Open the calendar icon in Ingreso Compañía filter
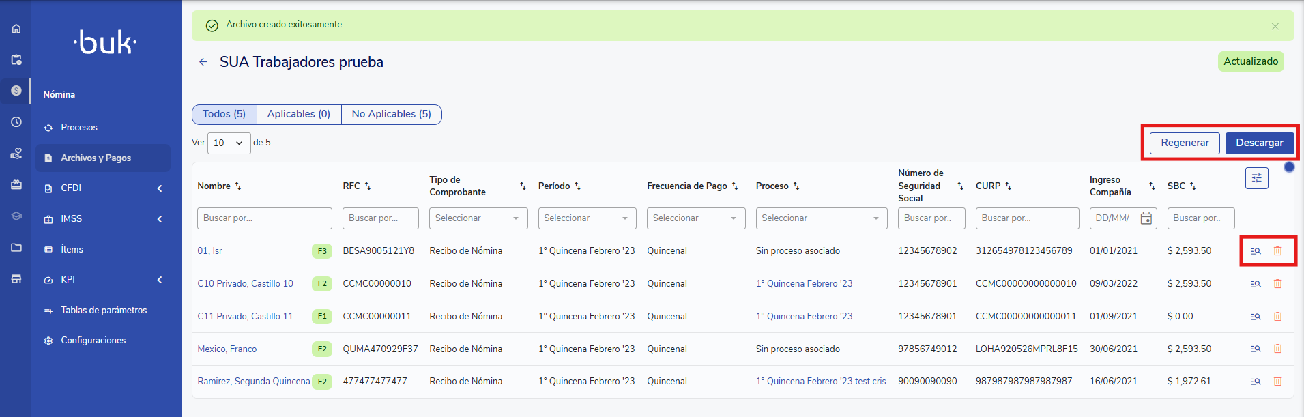 (x=1146, y=218)
